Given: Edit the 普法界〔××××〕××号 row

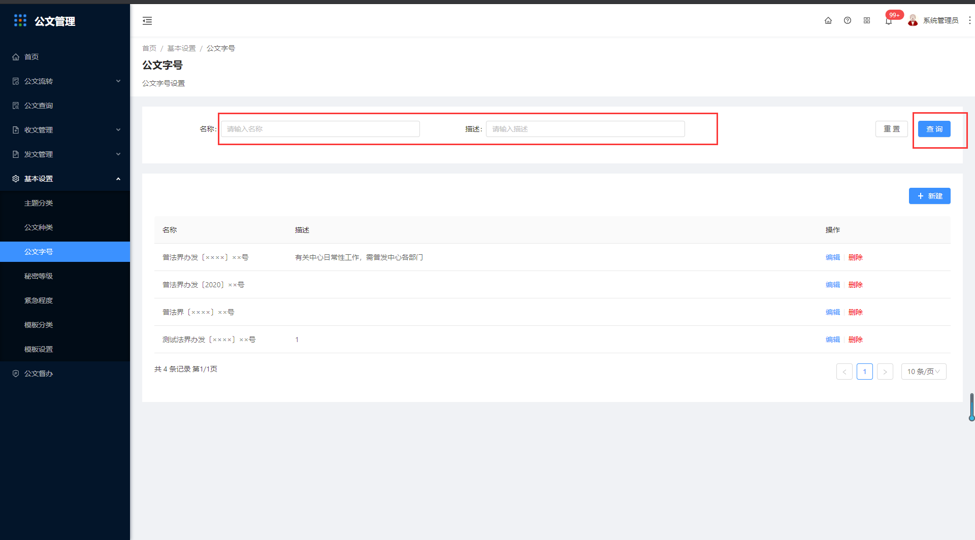Looking at the screenshot, I should 833,312.
